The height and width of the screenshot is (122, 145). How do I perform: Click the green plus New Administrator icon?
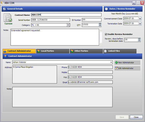point(116,62)
